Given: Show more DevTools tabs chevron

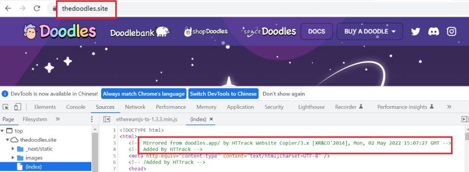Looking at the screenshot, I should click(x=449, y=107).
